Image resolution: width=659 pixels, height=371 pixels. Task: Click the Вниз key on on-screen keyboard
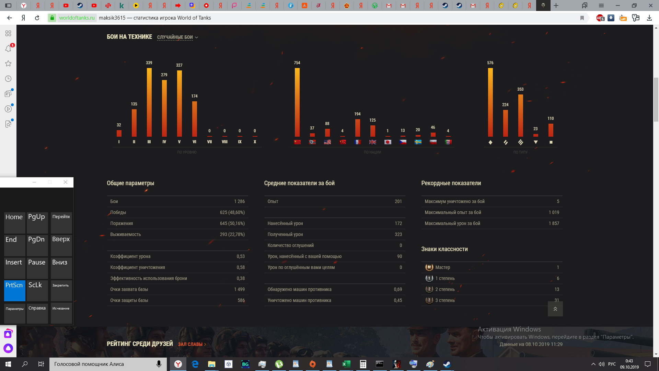pyautogui.click(x=61, y=268)
